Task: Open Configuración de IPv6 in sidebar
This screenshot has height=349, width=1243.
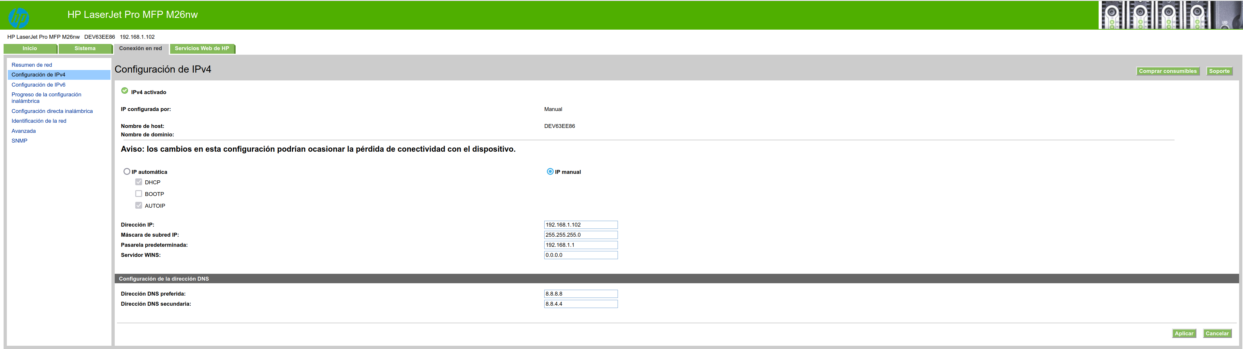Action: coord(38,85)
